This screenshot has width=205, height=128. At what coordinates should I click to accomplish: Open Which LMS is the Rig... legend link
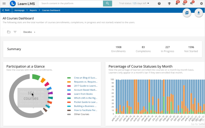pyautogui.click(x=86, y=98)
